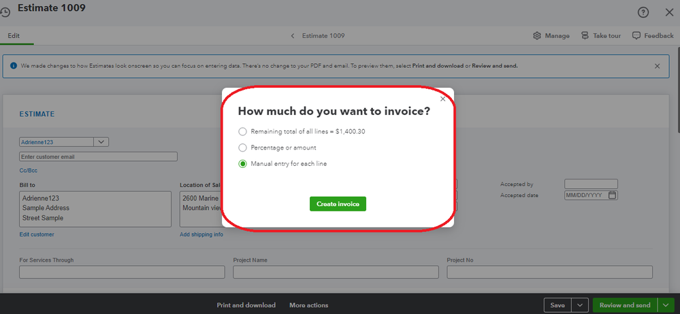The image size is (680, 314).
Task: Click the Manage label
Action: 557,36
